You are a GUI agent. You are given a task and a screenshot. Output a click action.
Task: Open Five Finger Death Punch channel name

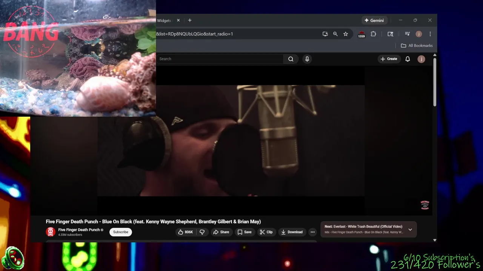coord(79,230)
